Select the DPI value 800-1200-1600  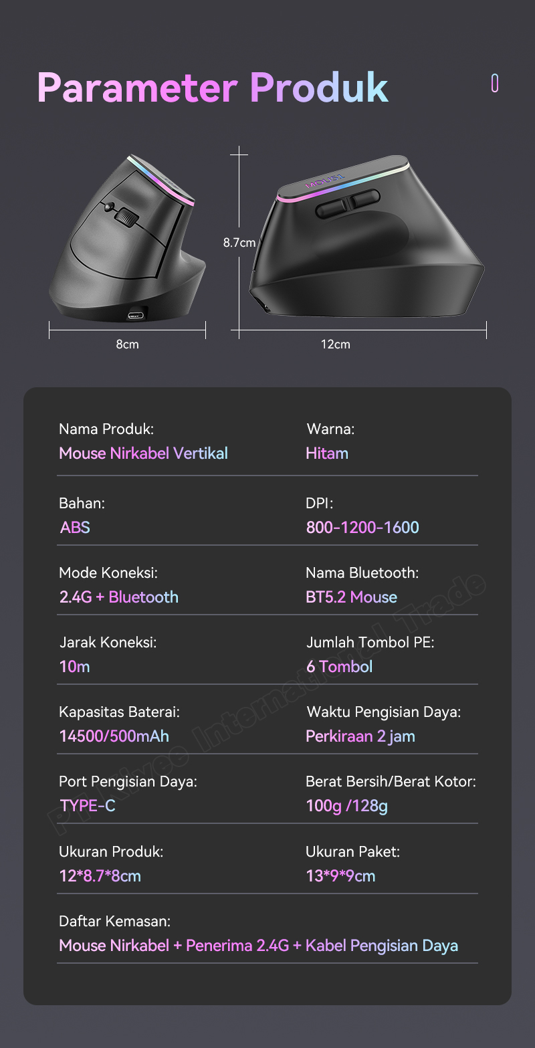pos(362,527)
